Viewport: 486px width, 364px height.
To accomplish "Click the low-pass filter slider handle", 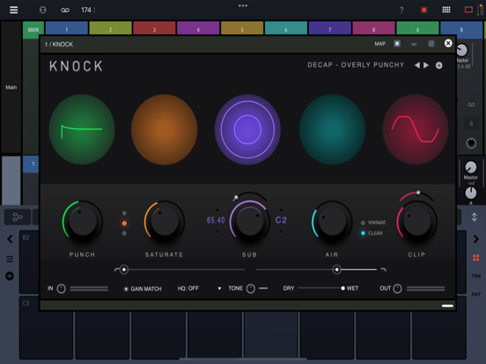I will pyautogui.click(x=336, y=270).
